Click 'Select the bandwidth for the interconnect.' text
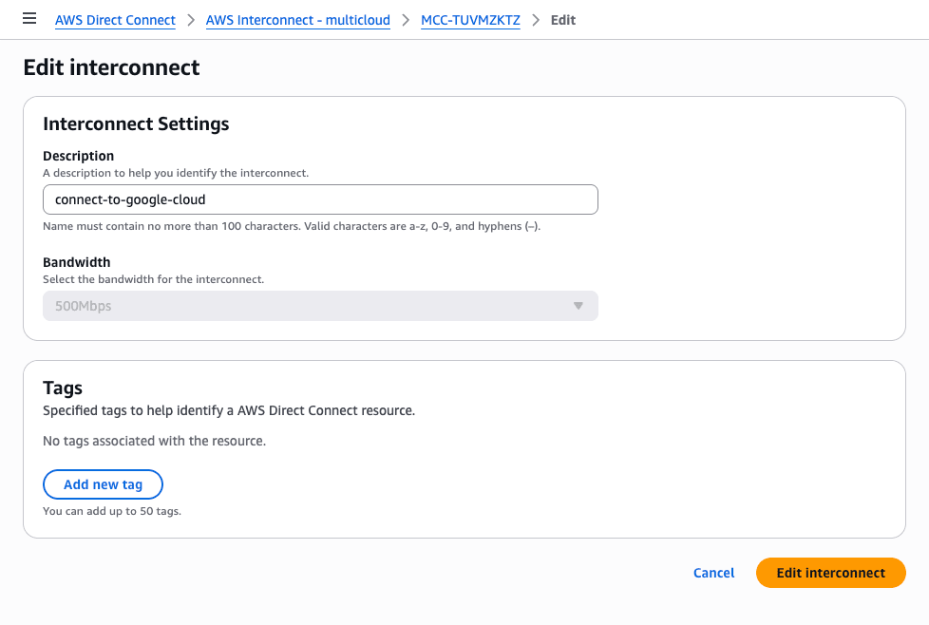This screenshot has height=625, width=929. click(154, 279)
